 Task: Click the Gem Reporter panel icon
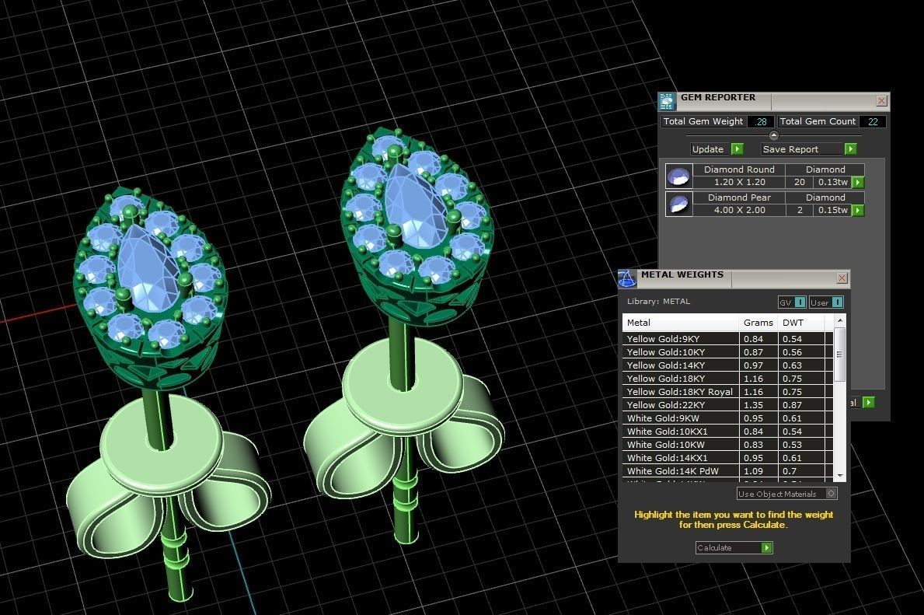point(667,101)
